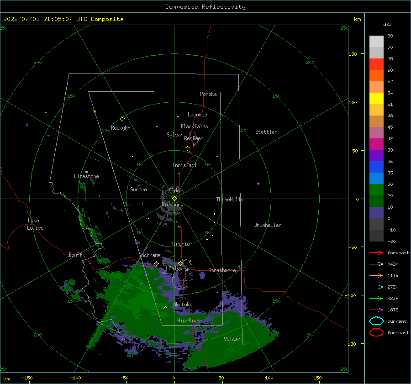Click the ThreeHills label
The height and width of the screenshot is (384, 411).
point(230,200)
